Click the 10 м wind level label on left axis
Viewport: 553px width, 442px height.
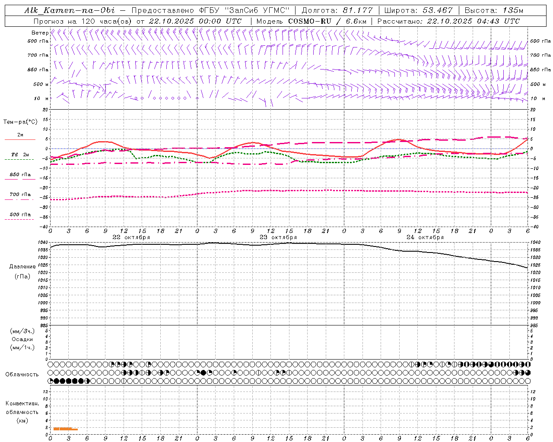pyautogui.click(x=41, y=98)
